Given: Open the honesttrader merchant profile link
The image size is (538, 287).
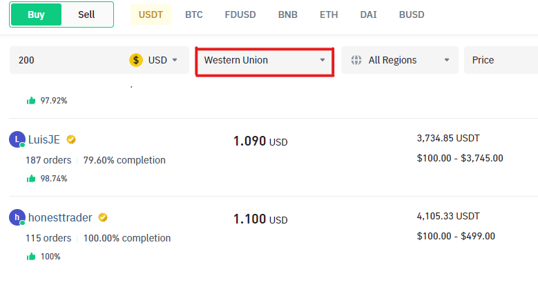Looking at the screenshot, I should coord(60,217).
